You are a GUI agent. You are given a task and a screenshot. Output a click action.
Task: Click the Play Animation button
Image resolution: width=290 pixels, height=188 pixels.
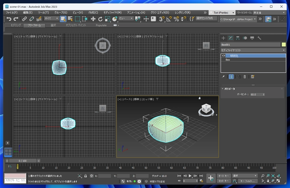190,176
